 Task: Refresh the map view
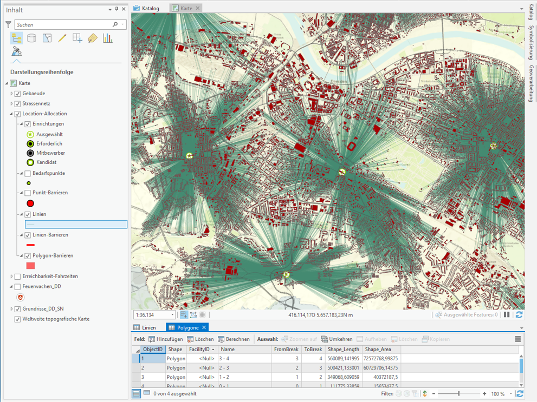(x=519, y=314)
